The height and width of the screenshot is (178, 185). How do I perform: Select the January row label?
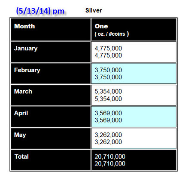tap(26, 49)
